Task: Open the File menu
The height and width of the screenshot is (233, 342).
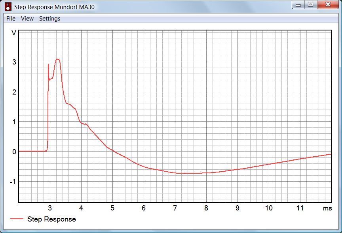Action: click(x=11, y=19)
